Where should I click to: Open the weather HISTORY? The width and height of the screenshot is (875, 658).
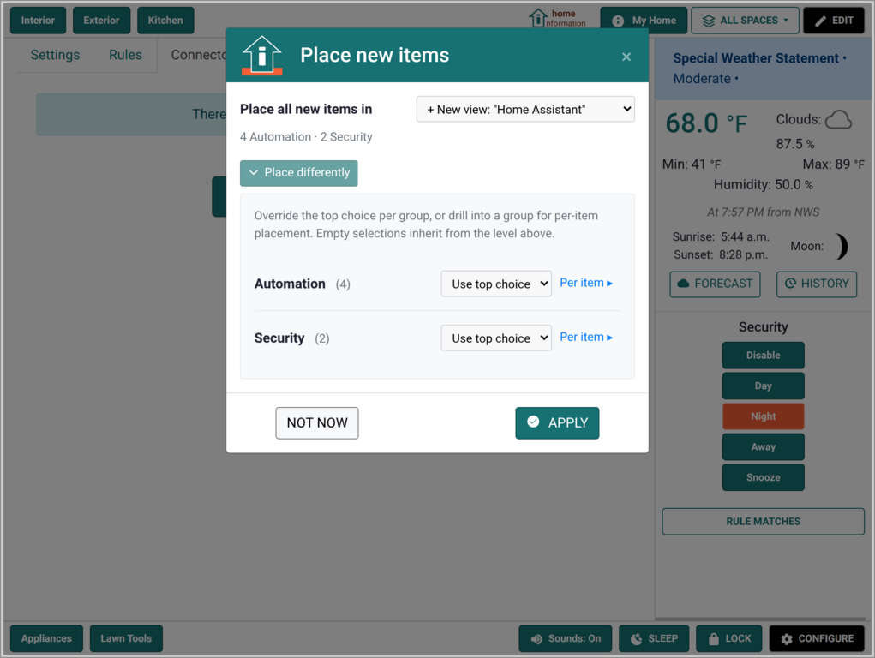tap(817, 284)
